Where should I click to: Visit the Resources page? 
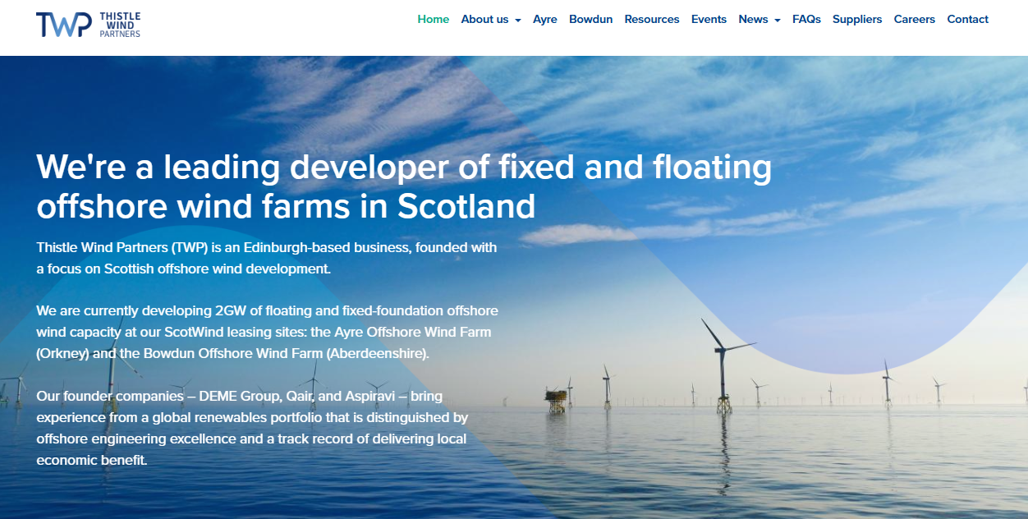click(652, 19)
